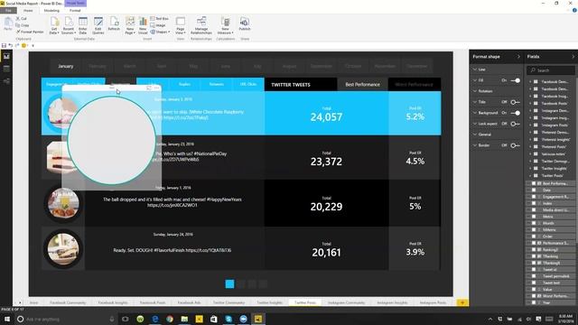
Task: Click the Windows Start button
Action: point(6,319)
